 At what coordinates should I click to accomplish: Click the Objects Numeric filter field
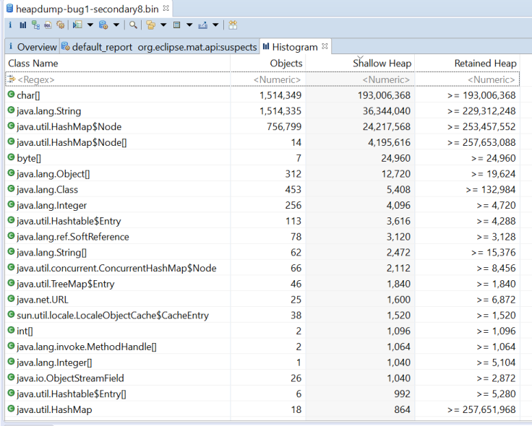pyautogui.click(x=268, y=79)
